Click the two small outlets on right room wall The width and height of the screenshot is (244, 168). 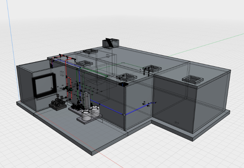(x=176, y=123)
